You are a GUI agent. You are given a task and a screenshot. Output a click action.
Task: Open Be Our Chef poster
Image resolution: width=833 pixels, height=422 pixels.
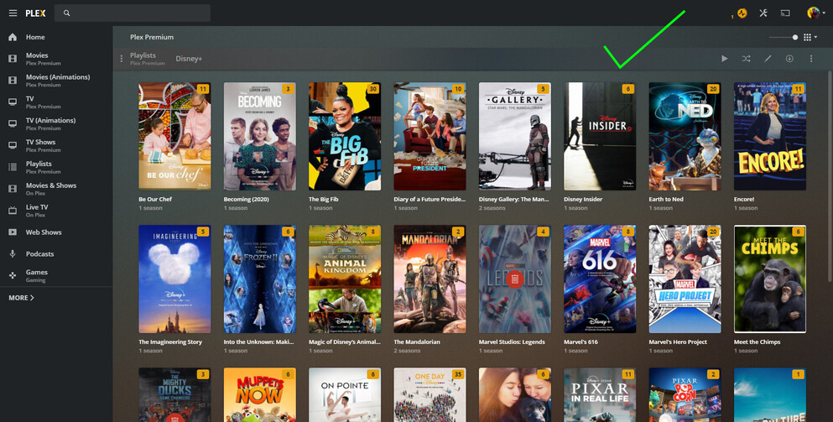coord(174,136)
